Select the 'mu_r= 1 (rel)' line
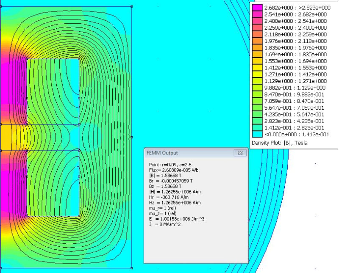 tap(163, 208)
